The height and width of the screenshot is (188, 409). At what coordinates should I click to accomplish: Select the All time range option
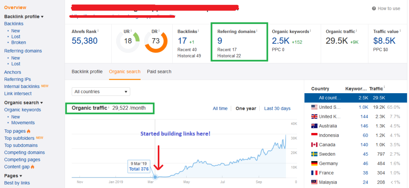[x=220, y=108]
